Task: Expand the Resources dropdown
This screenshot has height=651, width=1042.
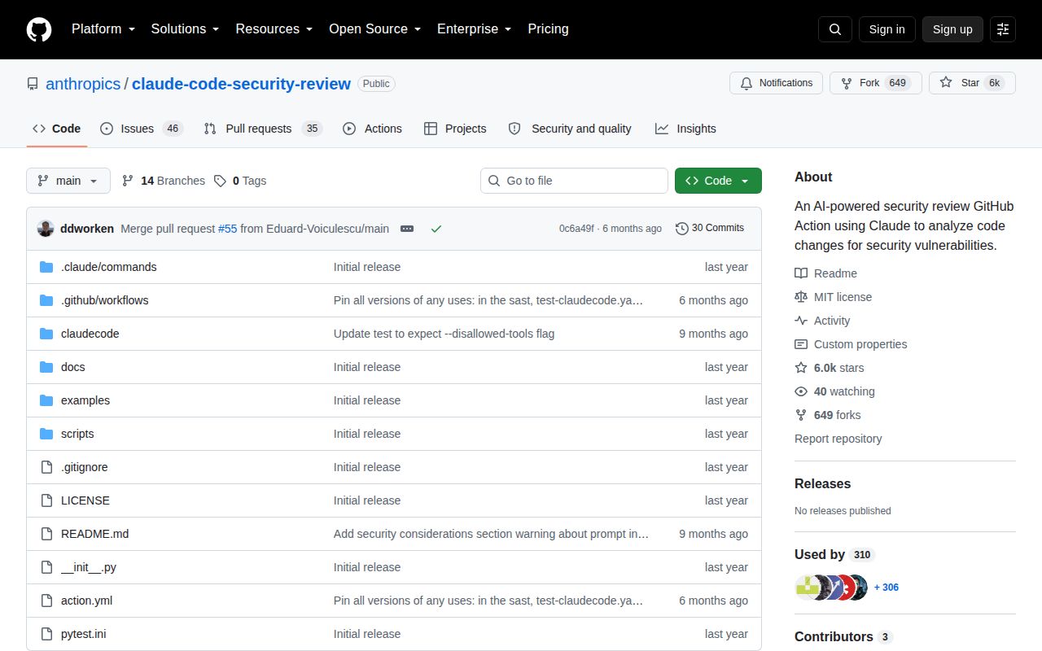Action: 274,28
